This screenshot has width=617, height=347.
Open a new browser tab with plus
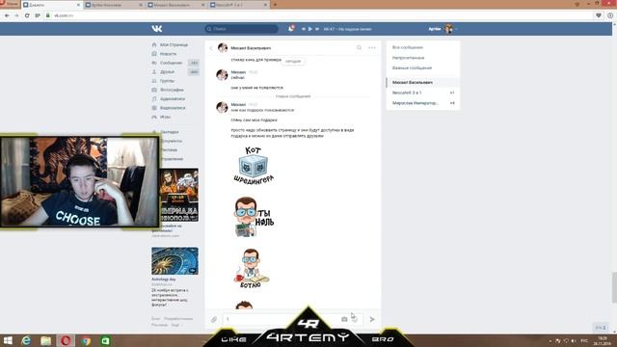click(275, 5)
